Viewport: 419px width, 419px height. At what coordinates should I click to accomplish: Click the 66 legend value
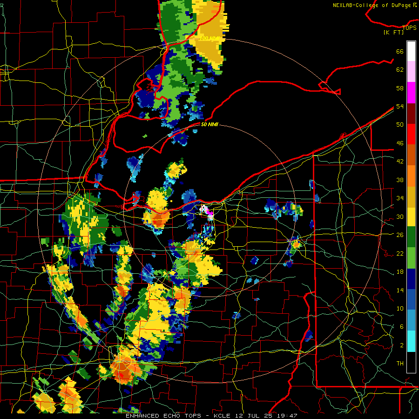pos(400,51)
